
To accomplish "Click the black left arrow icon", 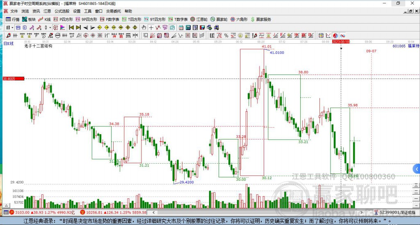I will click(85, 27).
